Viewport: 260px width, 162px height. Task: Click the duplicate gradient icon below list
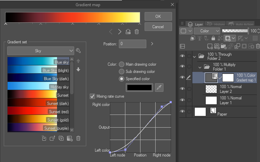click(61, 139)
